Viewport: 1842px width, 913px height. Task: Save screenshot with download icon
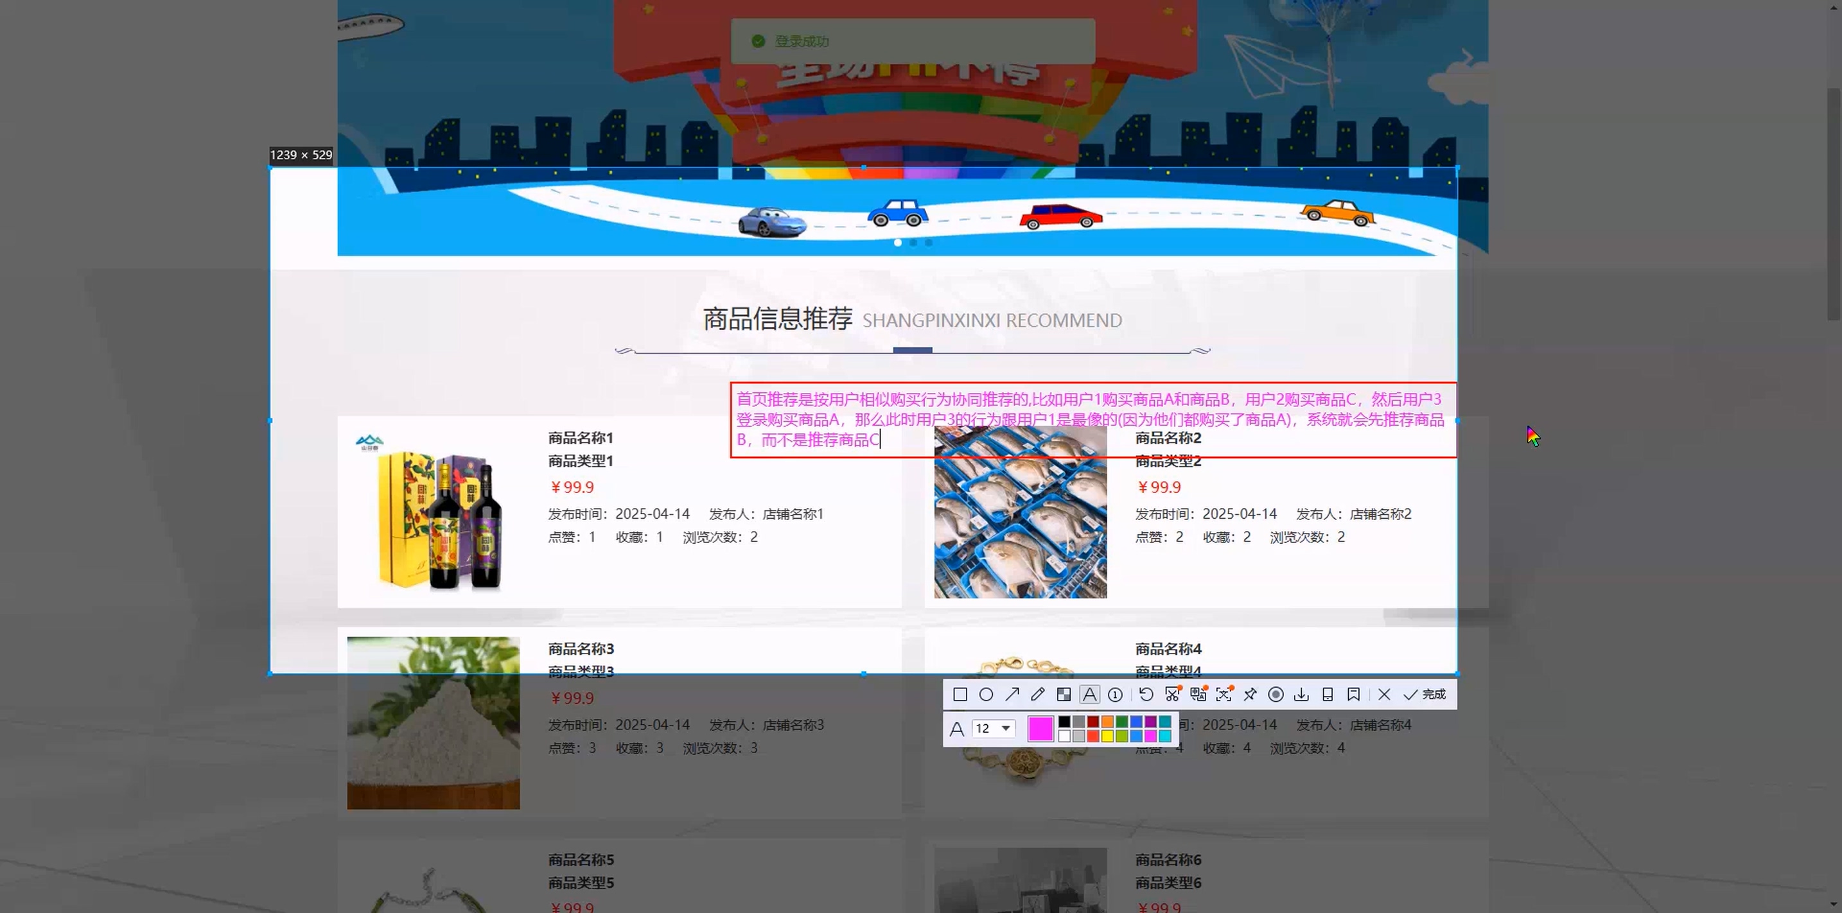1301,694
